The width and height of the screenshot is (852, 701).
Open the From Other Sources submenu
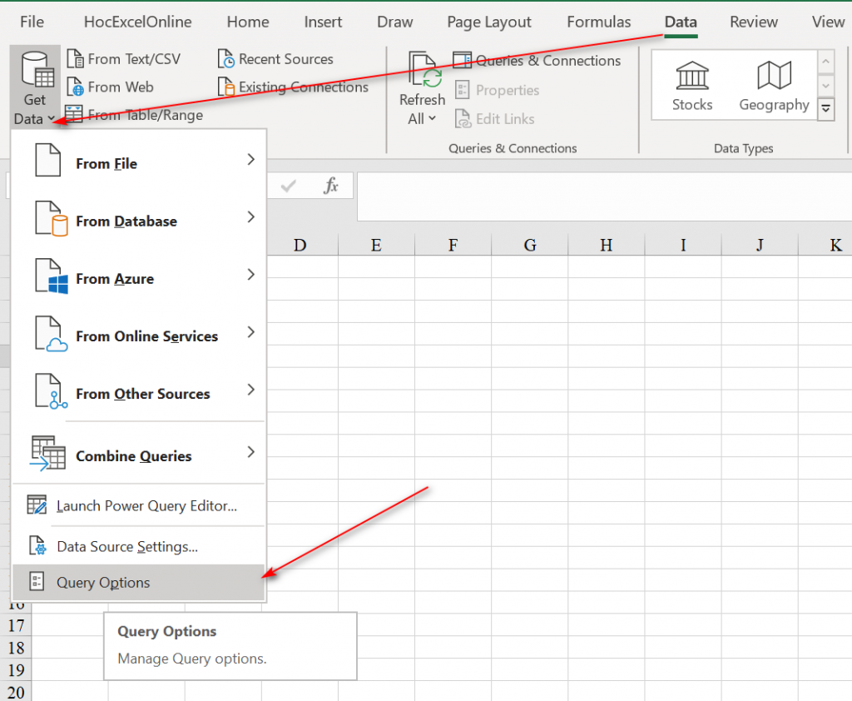pos(139,393)
